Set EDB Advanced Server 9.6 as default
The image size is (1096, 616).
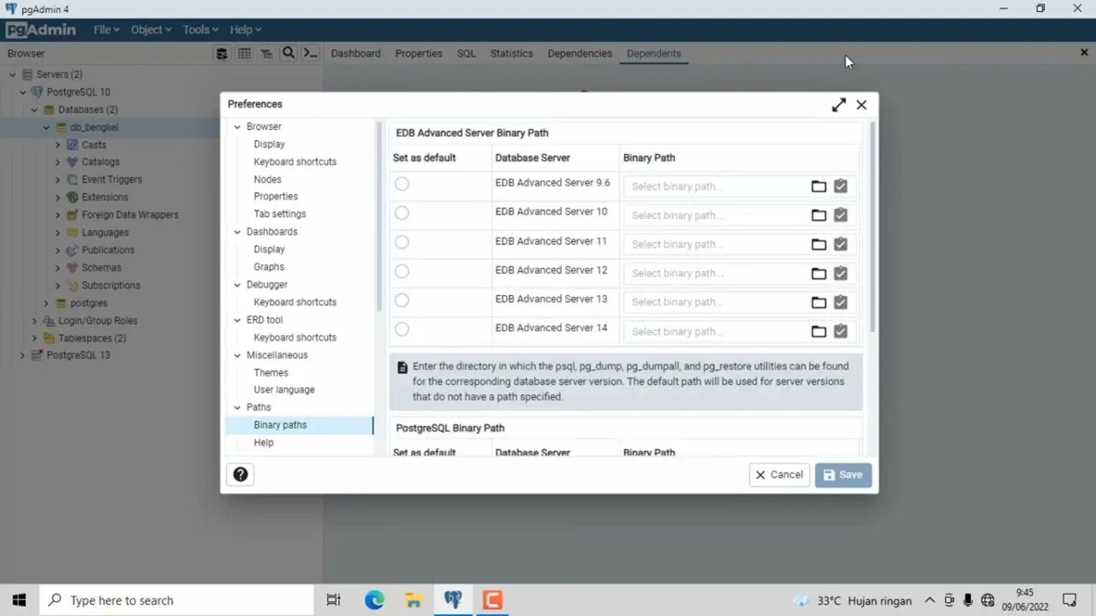[x=402, y=184]
